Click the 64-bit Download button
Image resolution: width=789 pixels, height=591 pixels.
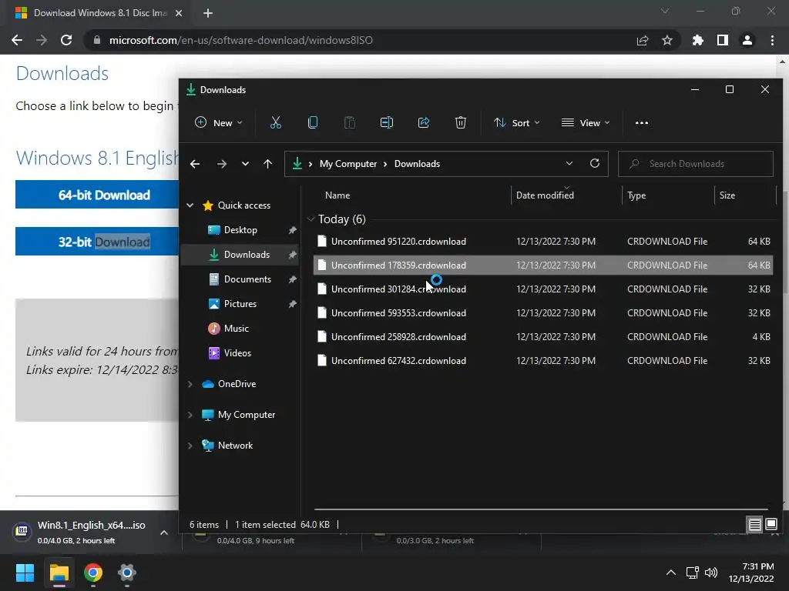(97, 195)
